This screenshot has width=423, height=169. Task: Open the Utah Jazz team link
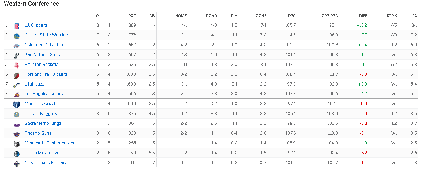tap(34, 84)
